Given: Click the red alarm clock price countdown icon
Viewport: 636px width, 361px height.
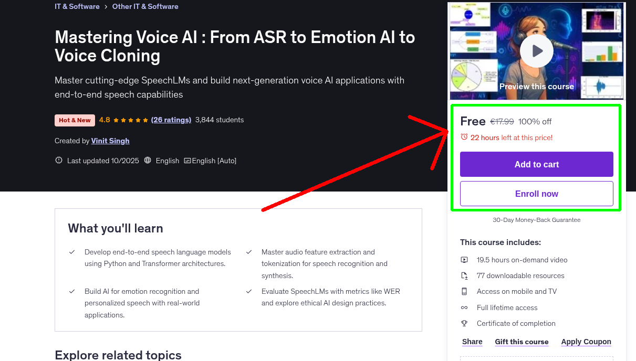Looking at the screenshot, I should tap(464, 135).
